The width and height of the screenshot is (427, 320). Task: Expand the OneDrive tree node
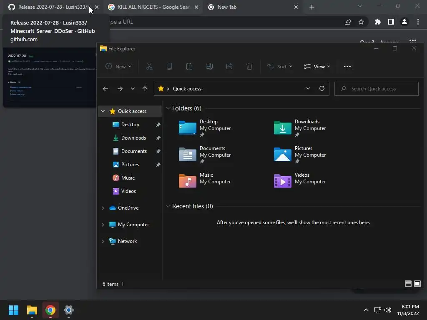tap(103, 208)
